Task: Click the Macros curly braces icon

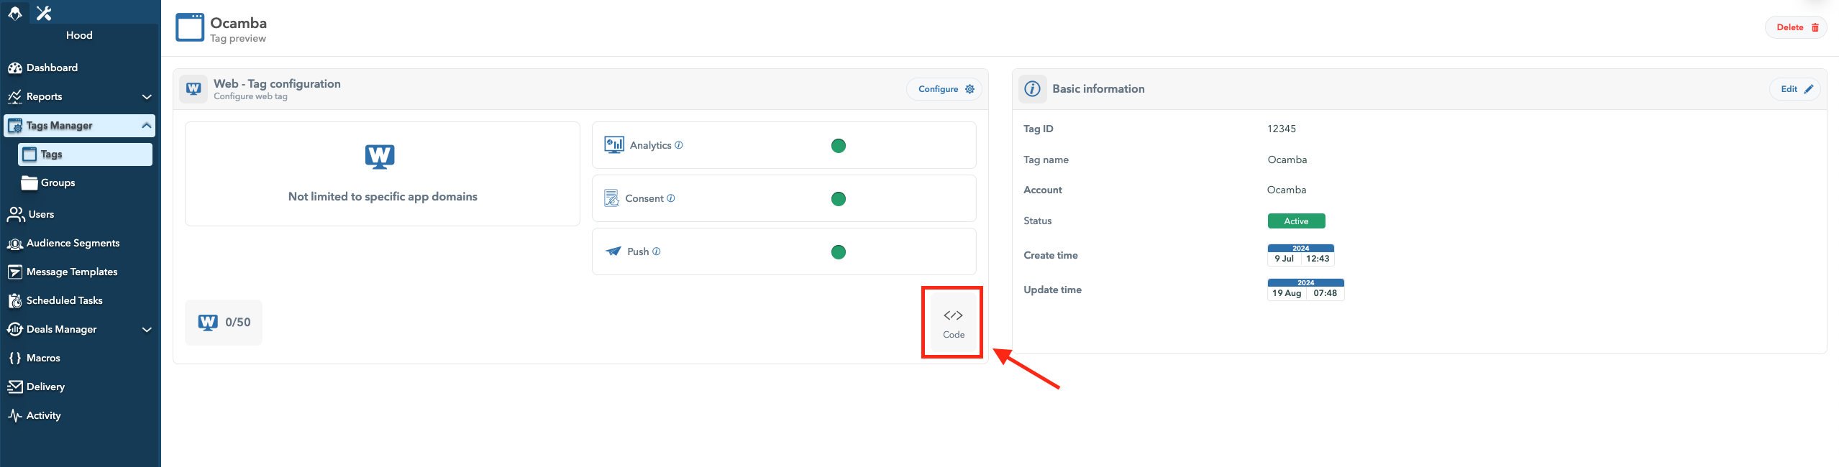Action: coord(15,358)
